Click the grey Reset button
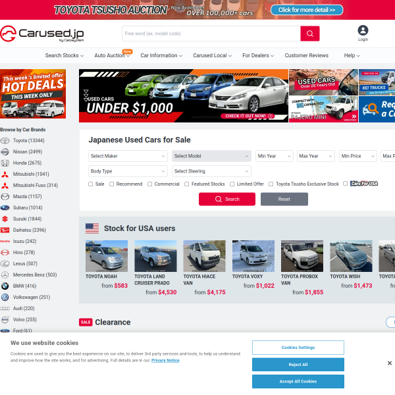This screenshot has height=395, width=395. [x=284, y=199]
